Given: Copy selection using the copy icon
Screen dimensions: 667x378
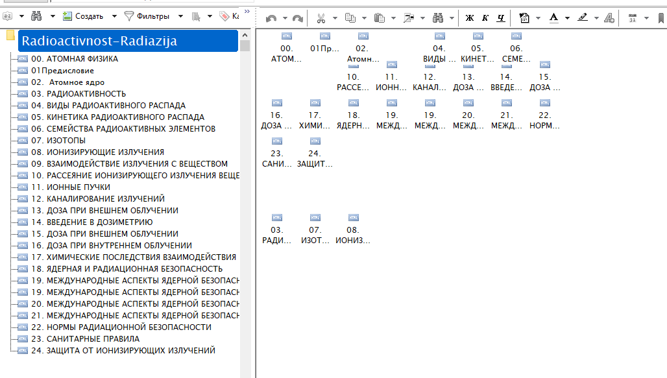Looking at the screenshot, I should pyautogui.click(x=350, y=18).
